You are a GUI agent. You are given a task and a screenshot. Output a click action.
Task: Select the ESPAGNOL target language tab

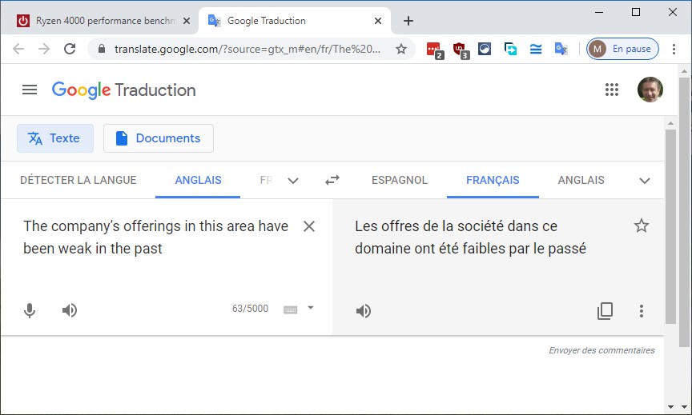click(400, 180)
